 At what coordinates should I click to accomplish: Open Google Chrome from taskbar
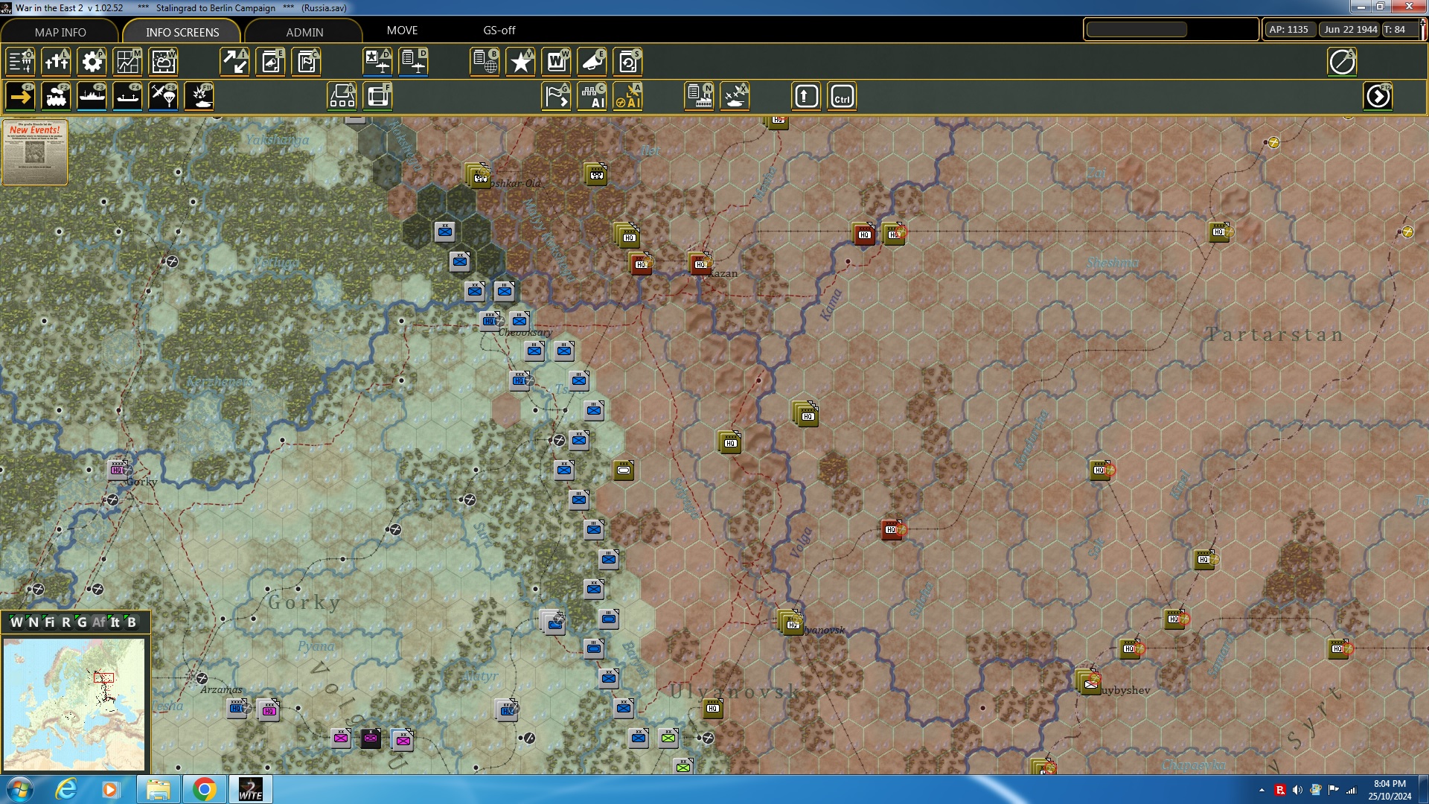[x=204, y=789]
